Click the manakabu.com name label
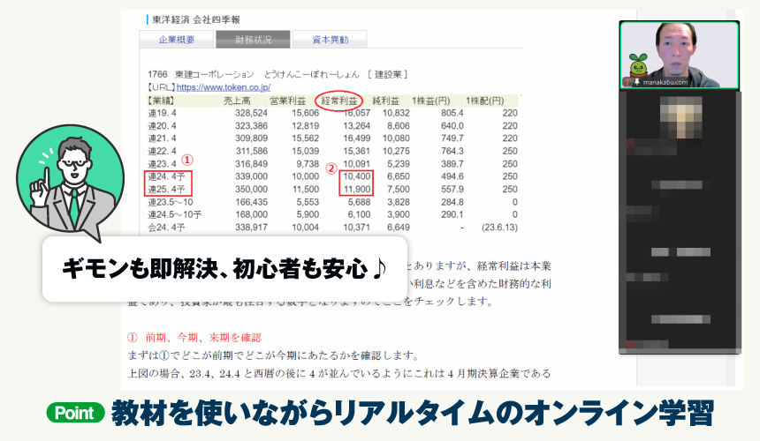This screenshot has width=760, height=441. [665, 82]
